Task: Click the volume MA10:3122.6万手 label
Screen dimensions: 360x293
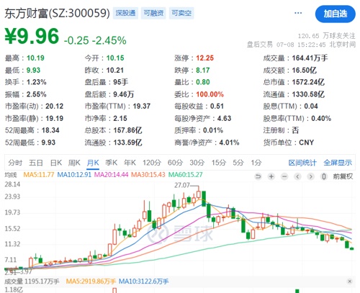Action: (x=143, y=281)
